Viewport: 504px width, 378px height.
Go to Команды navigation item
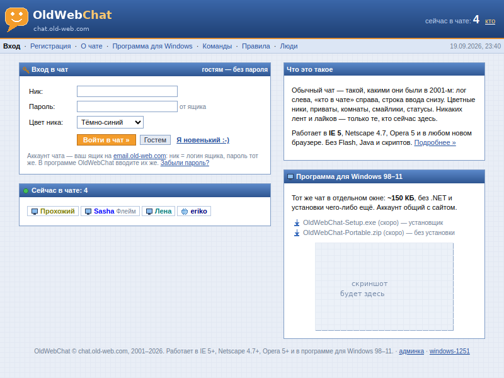(217, 46)
